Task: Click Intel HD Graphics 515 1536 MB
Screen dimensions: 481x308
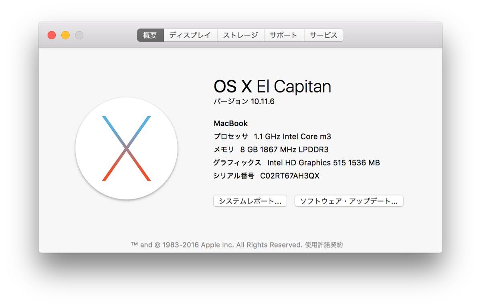Action: [x=323, y=163]
